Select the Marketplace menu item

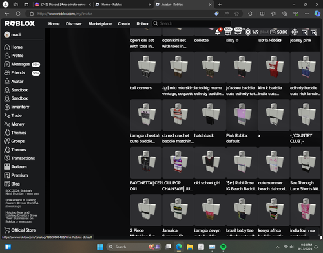pos(100,23)
